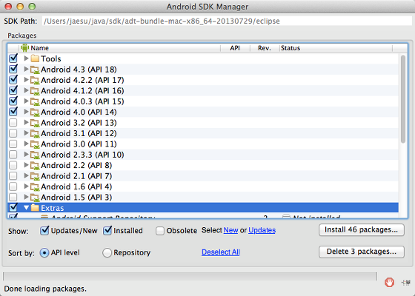This screenshot has height=296, width=415.
Task: Expand the Android 4.3 (API 18) node
Action: click(x=26, y=69)
